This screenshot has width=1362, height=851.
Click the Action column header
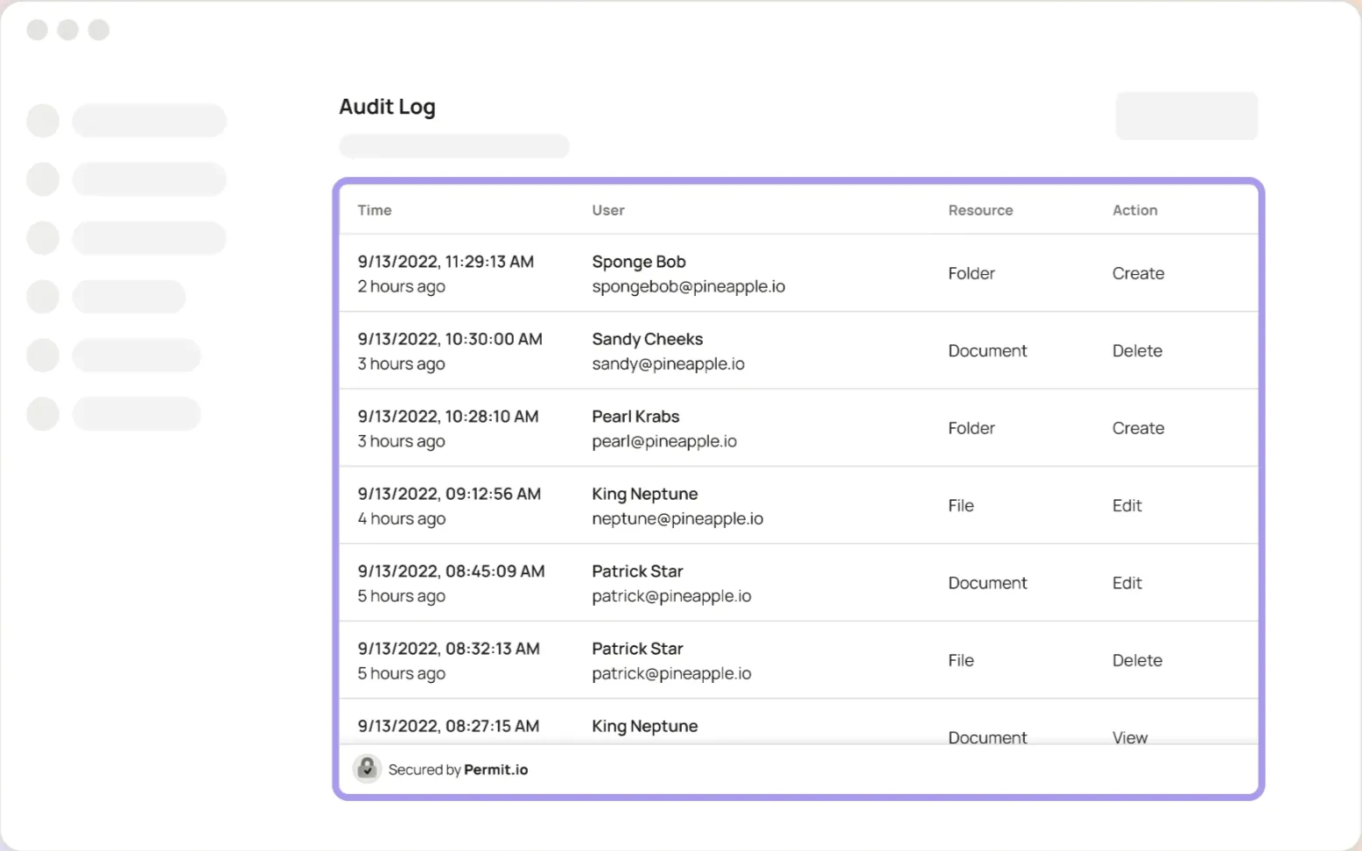tap(1134, 210)
